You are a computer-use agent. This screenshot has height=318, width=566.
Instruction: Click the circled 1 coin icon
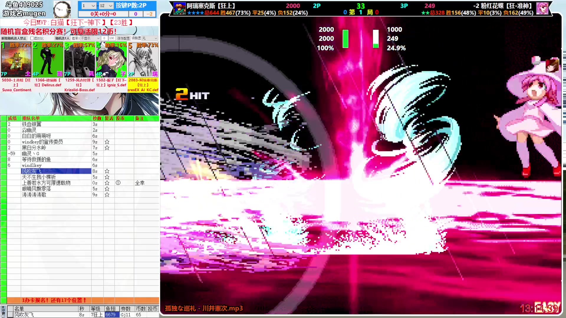click(118, 183)
